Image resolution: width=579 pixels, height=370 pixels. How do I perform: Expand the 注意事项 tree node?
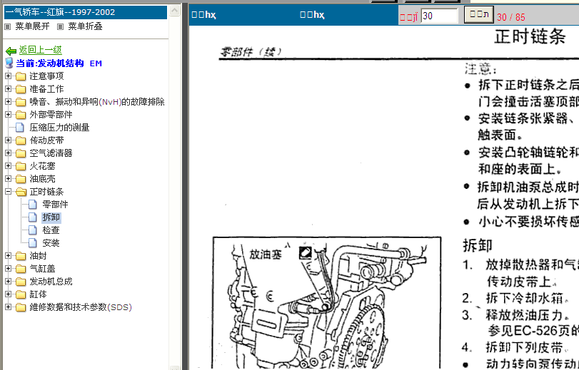(x=8, y=76)
